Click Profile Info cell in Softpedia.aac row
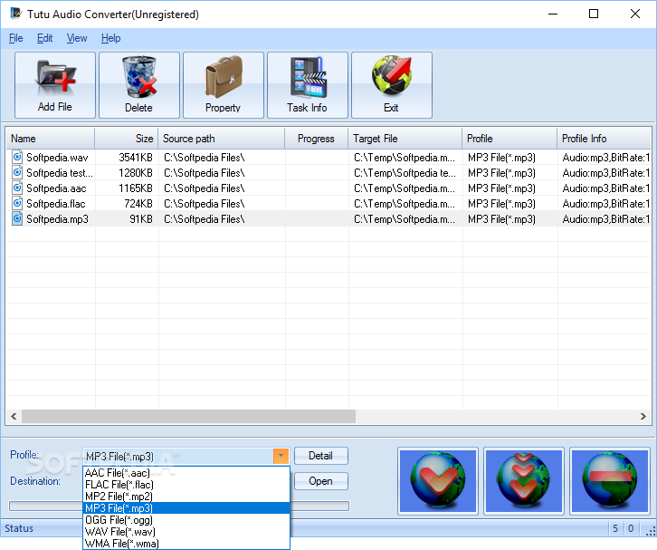The width and height of the screenshot is (657, 550). pyautogui.click(x=605, y=188)
